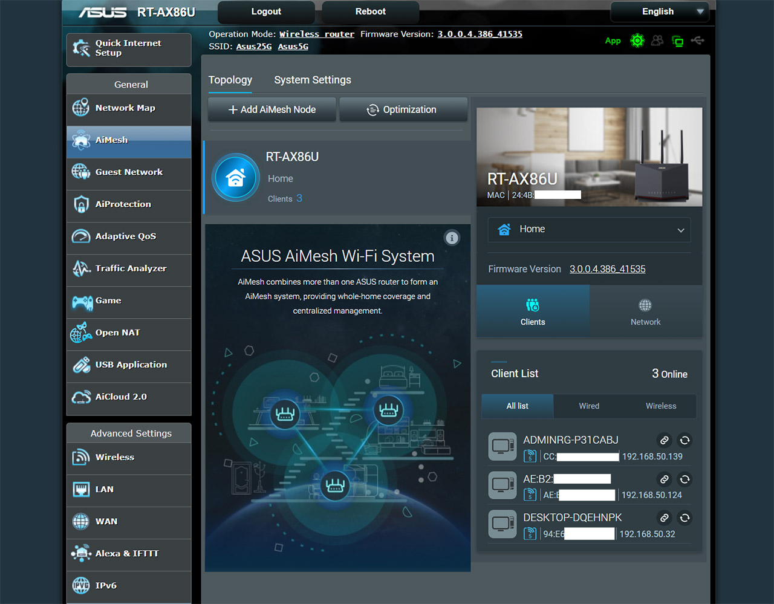
Task: Open IPv6 settings
Action: pos(129,586)
